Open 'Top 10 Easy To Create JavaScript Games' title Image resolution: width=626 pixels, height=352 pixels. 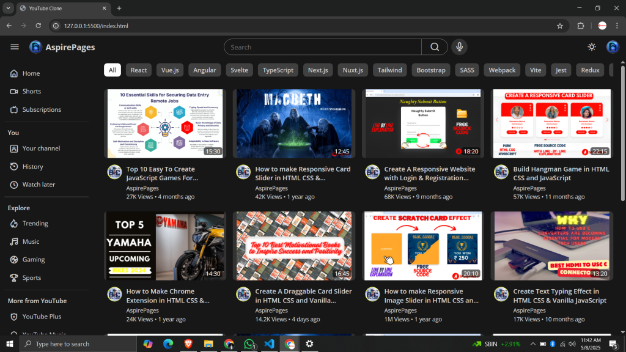(162, 174)
